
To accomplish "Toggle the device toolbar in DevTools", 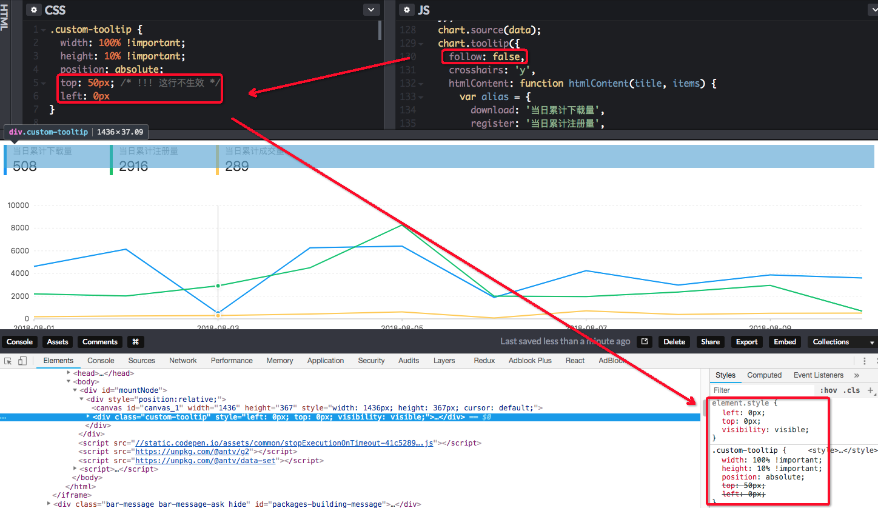I will (x=22, y=360).
